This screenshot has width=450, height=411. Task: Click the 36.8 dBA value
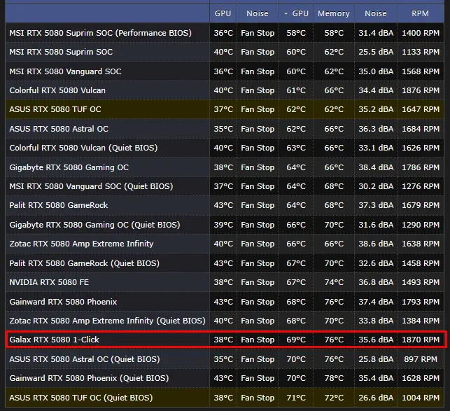click(x=376, y=282)
